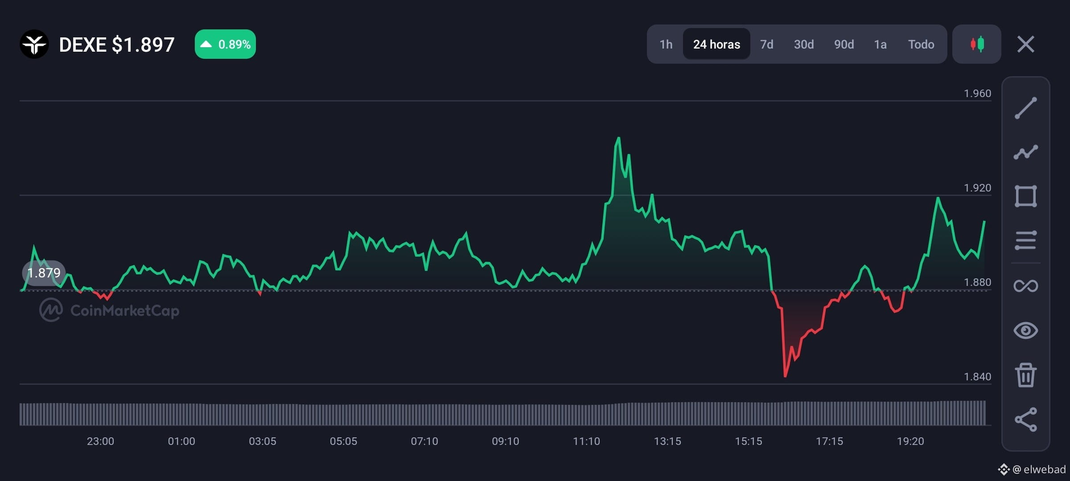Image resolution: width=1070 pixels, height=481 pixels.
Task: Switch to the 30d range
Action: pyautogui.click(x=804, y=45)
